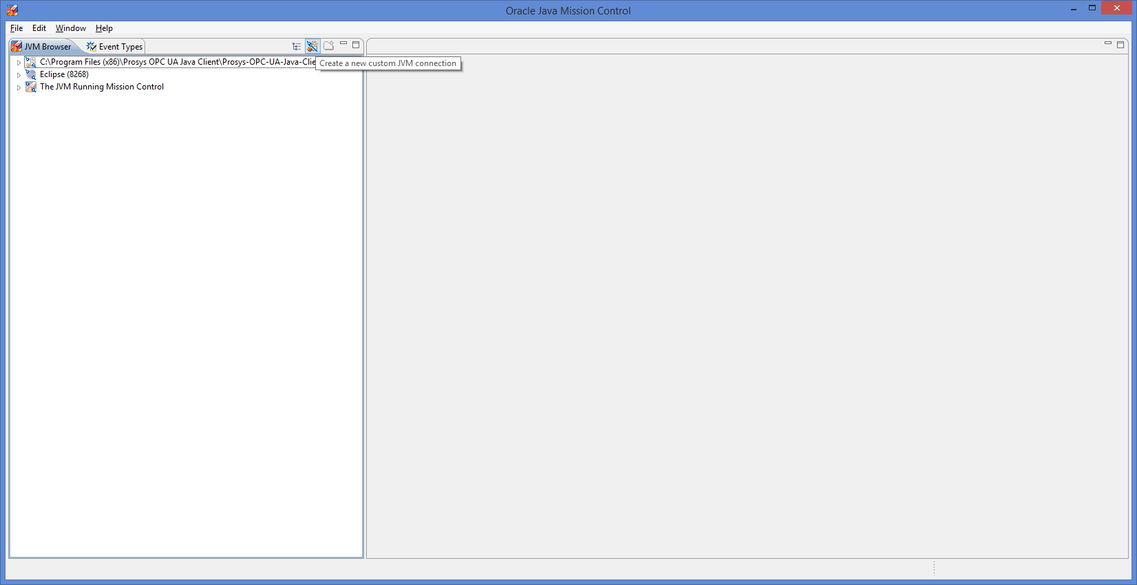
Task: Minimize the empty editor area panel
Action: pyautogui.click(x=1108, y=43)
